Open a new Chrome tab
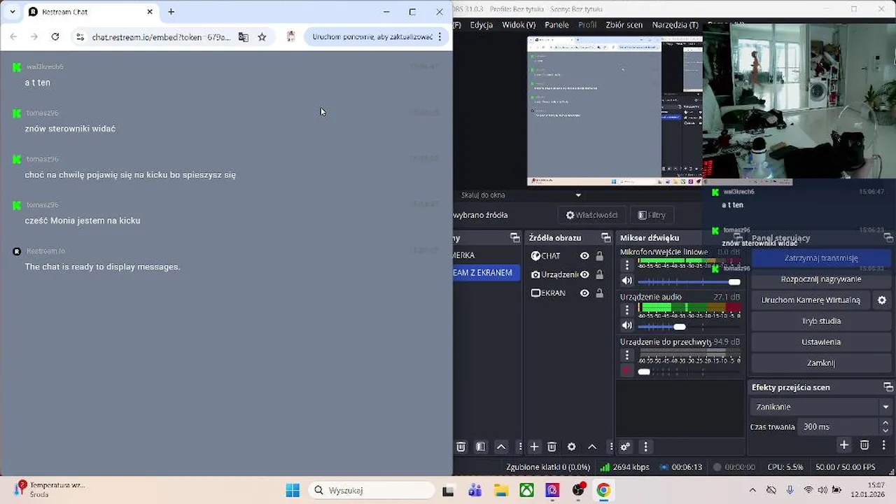The image size is (896, 504). click(171, 12)
